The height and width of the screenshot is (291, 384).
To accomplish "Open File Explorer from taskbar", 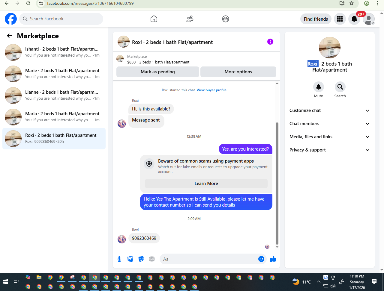I will [x=39, y=277].
